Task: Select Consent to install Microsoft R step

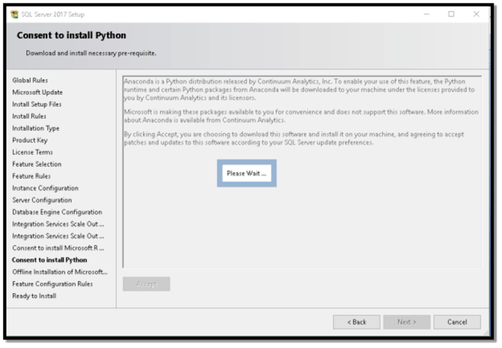Action: point(59,248)
